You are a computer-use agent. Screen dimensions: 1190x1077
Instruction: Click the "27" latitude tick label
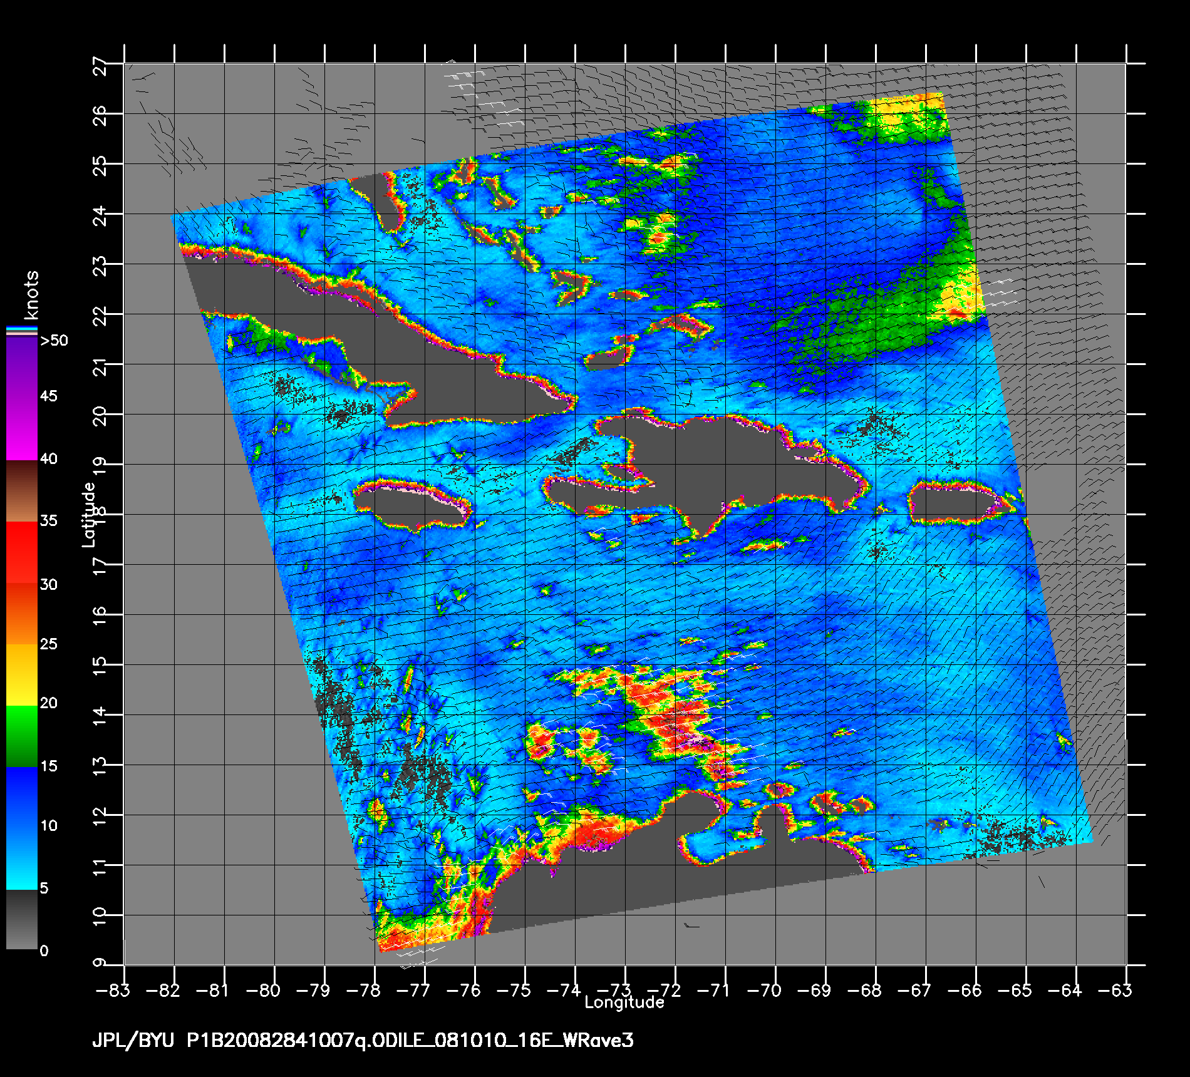coord(101,65)
